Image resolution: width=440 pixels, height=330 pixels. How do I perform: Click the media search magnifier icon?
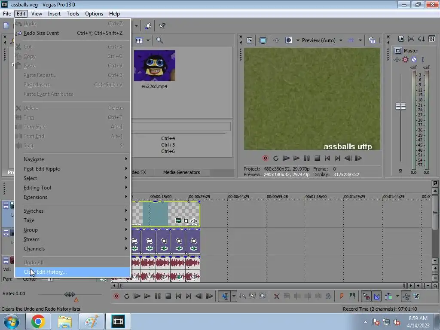coord(159,40)
